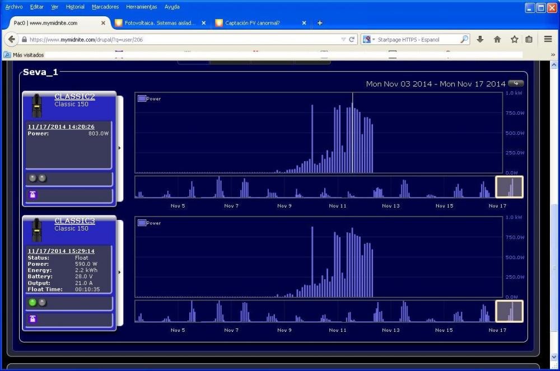Open a new tab with plus icon
560x371 pixels.
click(x=320, y=23)
